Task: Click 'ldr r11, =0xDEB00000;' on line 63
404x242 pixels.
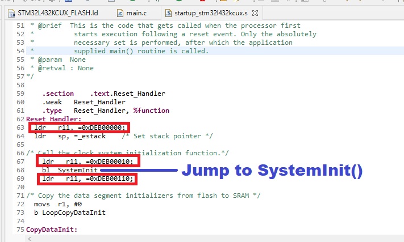Action: 80,128
